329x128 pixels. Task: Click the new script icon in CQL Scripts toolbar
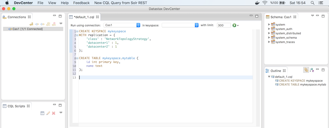42,113
